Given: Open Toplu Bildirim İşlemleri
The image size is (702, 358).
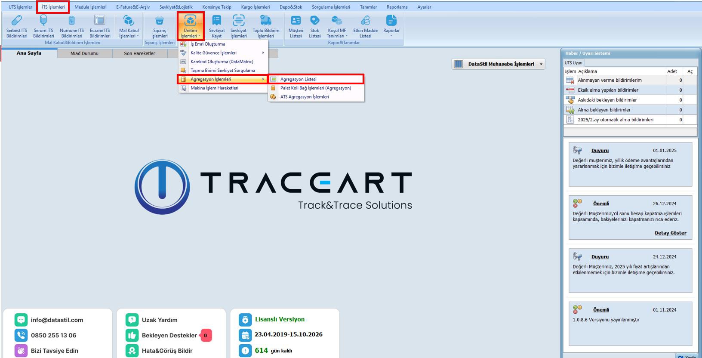Looking at the screenshot, I should pos(266,26).
